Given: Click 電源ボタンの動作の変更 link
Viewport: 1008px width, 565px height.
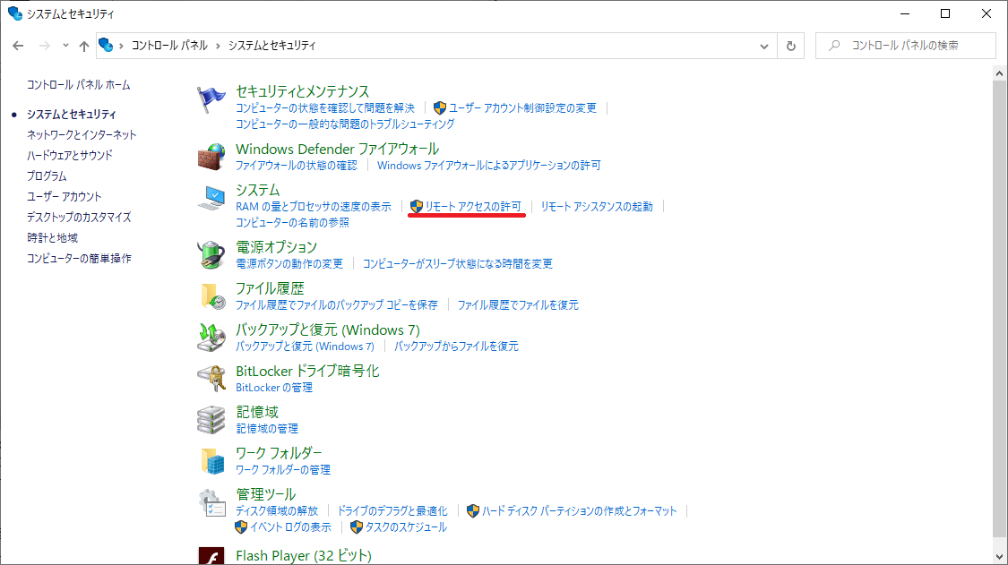Looking at the screenshot, I should (289, 263).
